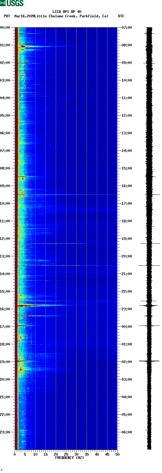The image size is (162, 473).
Task: Click the '25' frequency axis tick label
Action: pos(66,455)
